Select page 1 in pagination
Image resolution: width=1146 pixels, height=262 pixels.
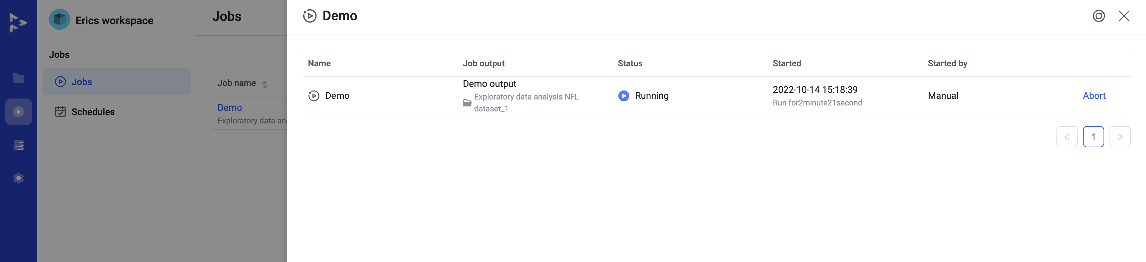(1093, 137)
